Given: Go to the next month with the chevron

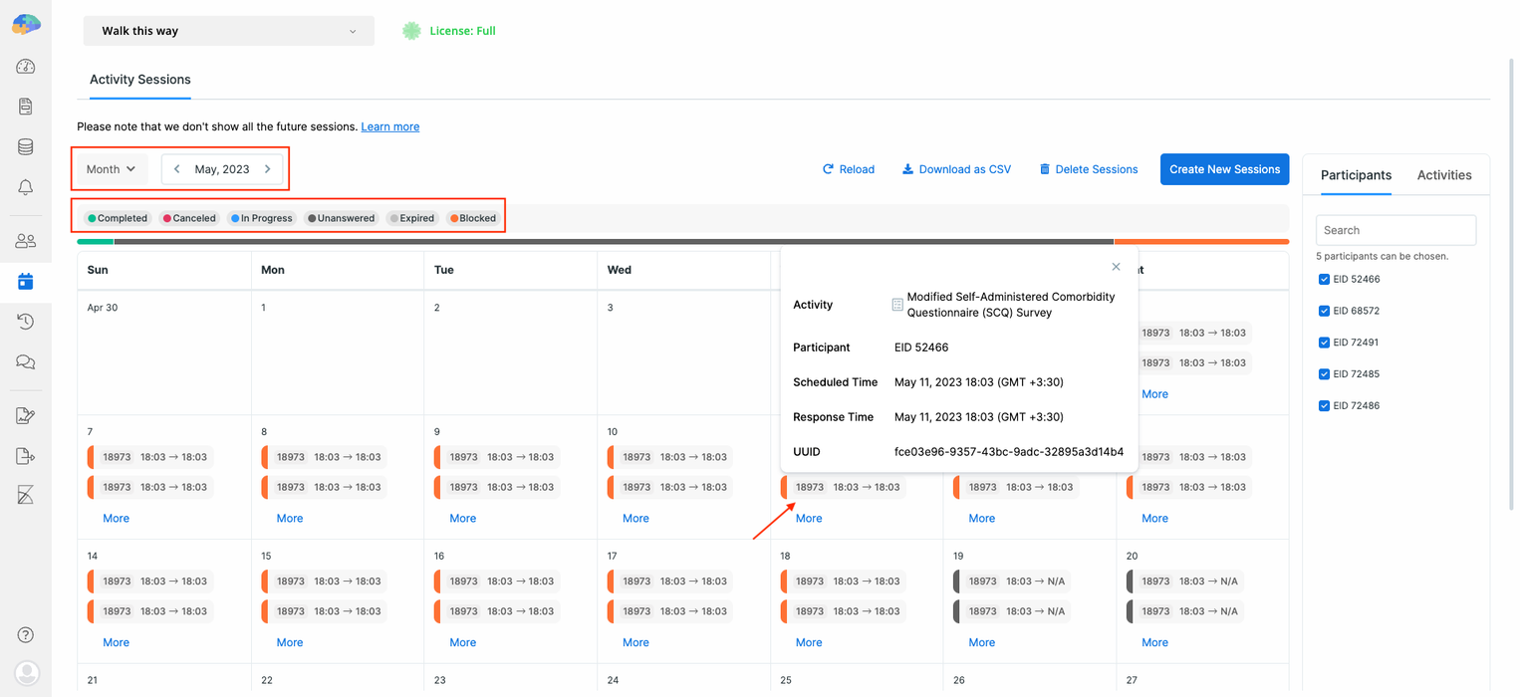Looking at the screenshot, I should tap(267, 168).
